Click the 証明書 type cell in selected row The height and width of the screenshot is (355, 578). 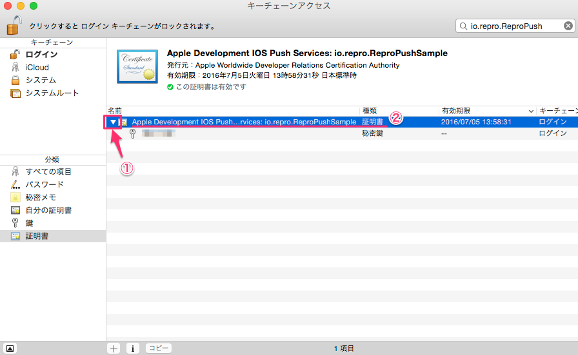372,122
